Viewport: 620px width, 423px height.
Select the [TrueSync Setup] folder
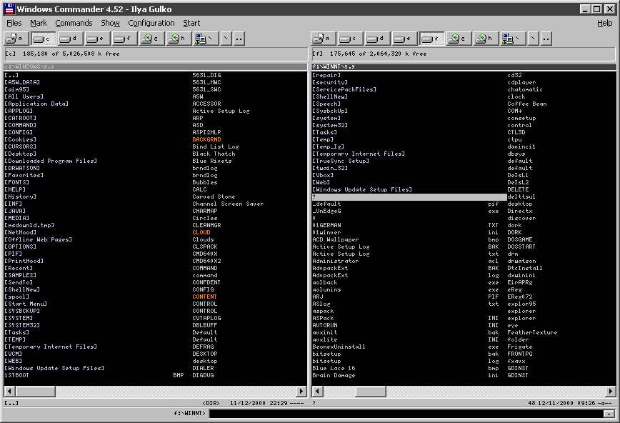[x=341, y=161]
